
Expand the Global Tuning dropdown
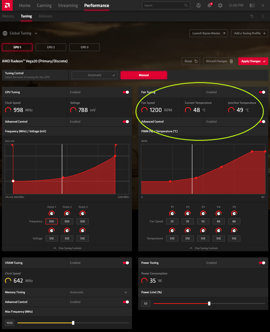click(36, 33)
